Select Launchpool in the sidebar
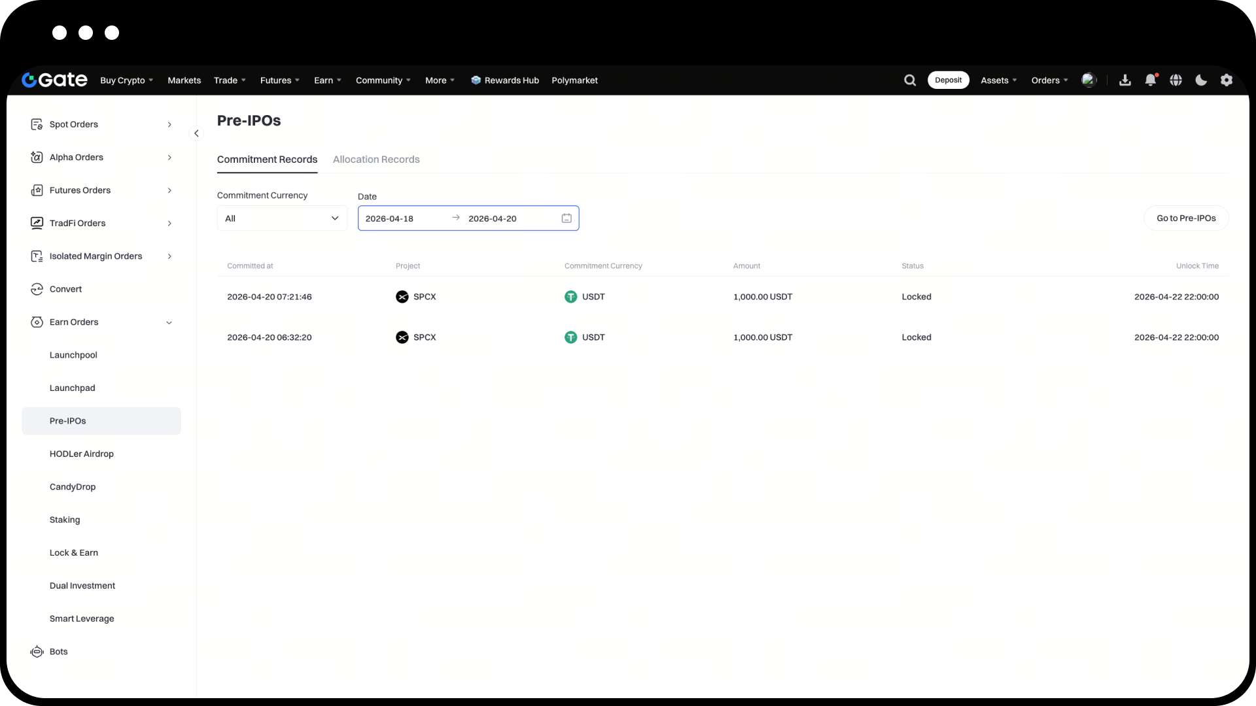The height and width of the screenshot is (706, 1256). [x=73, y=355]
